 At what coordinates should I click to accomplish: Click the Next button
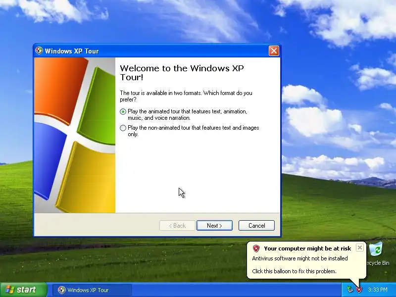pos(214,226)
